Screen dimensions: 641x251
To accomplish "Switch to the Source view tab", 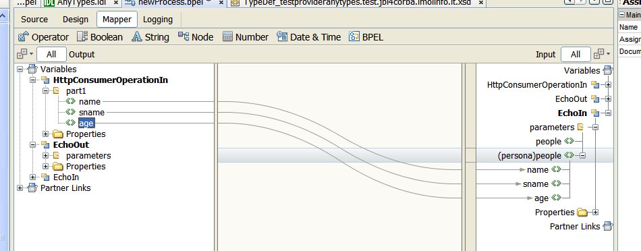I will point(34,19).
